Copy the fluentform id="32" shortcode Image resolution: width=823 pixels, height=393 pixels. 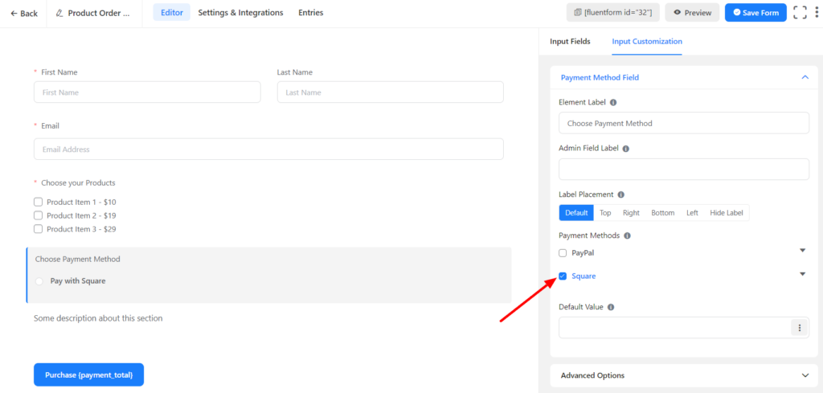(x=613, y=13)
